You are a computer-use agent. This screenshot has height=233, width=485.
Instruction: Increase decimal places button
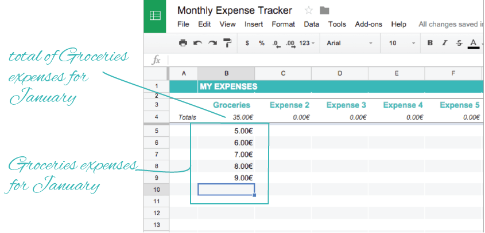[290, 44]
